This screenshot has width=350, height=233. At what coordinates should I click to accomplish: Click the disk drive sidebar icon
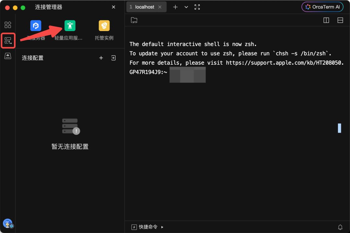[x=8, y=56]
